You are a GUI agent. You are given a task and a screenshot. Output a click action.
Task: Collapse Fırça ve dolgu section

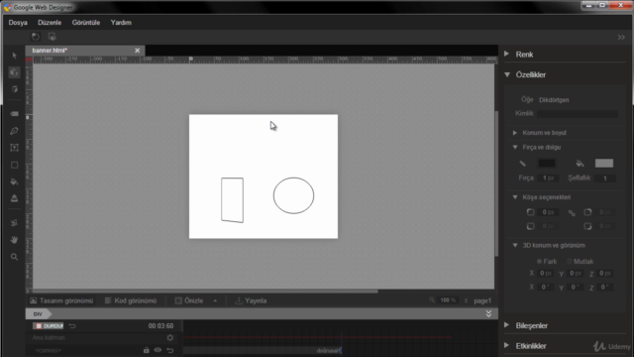pos(515,148)
